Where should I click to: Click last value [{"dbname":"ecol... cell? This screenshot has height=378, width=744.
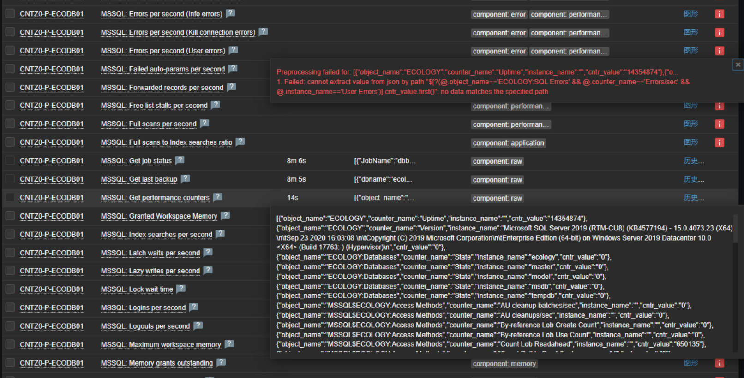coord(383,179)
